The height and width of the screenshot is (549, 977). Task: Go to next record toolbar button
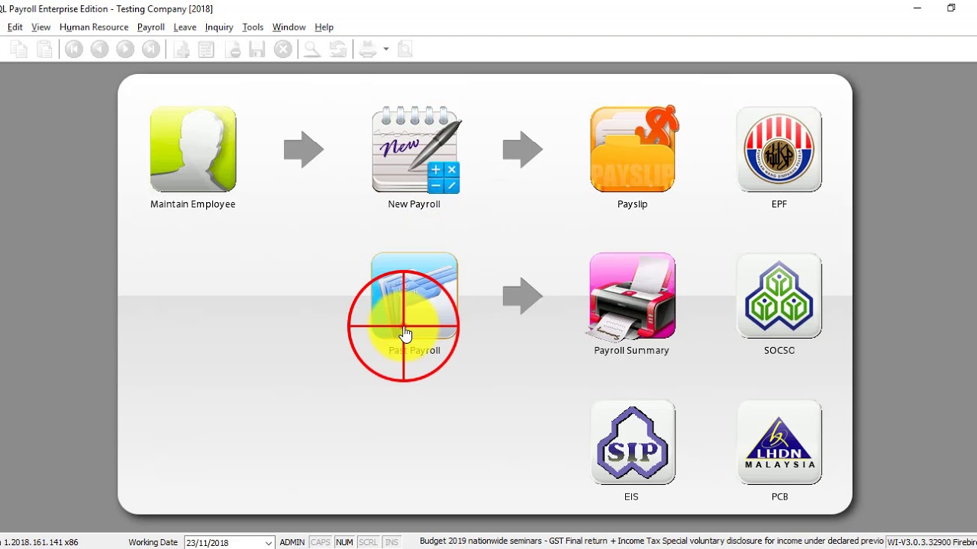tap(125, 50)
